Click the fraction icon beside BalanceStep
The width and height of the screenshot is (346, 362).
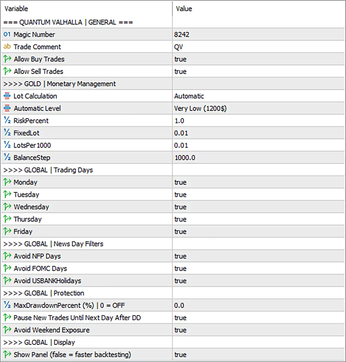click(7, 158)
